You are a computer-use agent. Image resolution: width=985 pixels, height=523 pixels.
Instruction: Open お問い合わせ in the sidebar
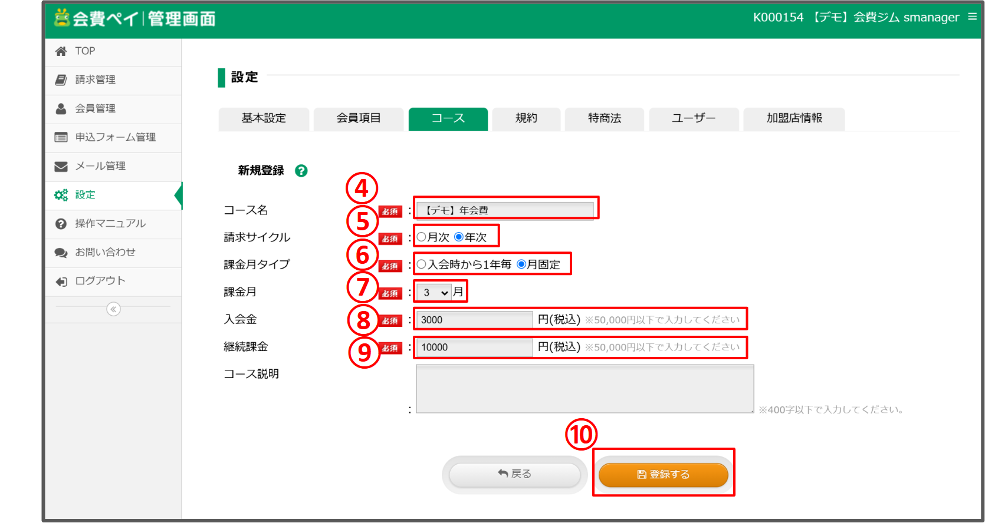pyautogui.click(x=113, y=253)
